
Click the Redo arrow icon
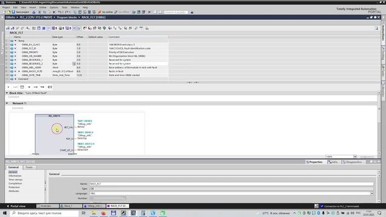click(x=67, y=12)
